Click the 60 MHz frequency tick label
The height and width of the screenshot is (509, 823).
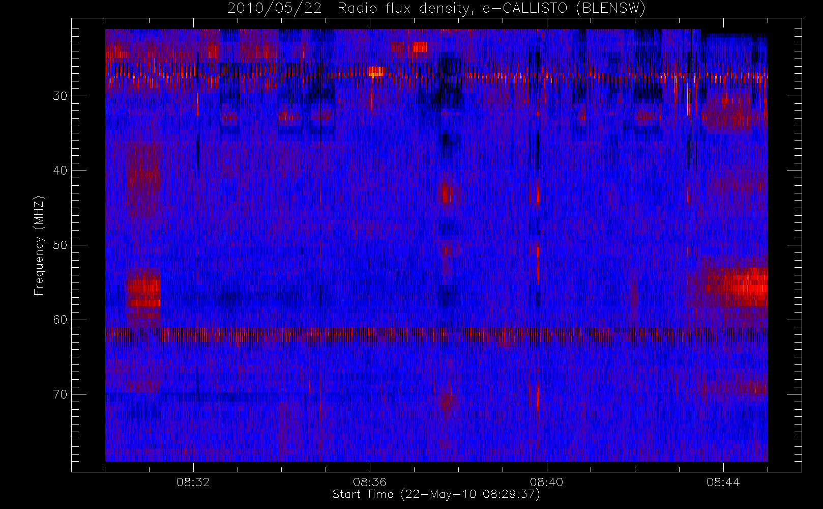[x=60, y=320]
